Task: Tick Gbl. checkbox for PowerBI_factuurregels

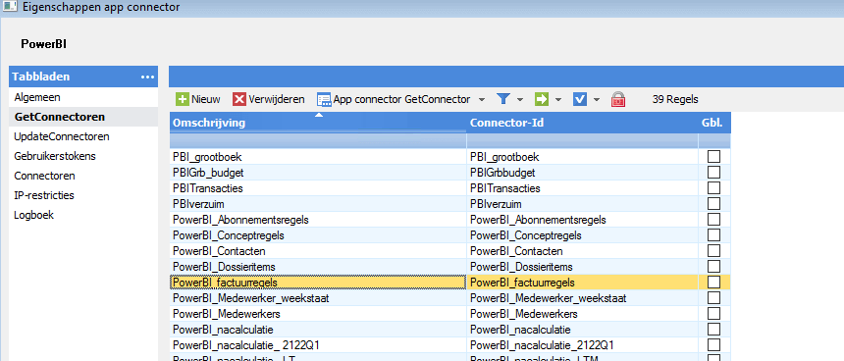Action: coord(713,282)
